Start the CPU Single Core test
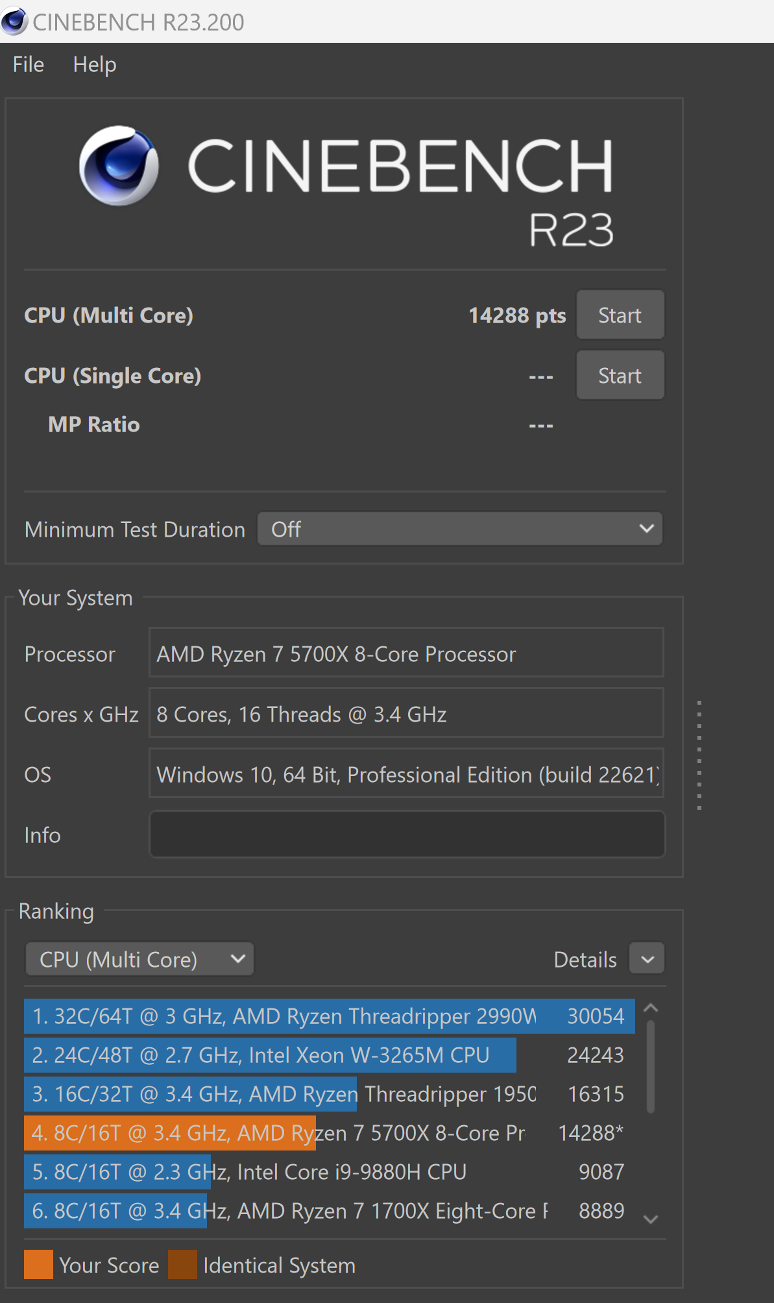The width and height of the screenshot is (774, 1303). click(x=620, y=376)
